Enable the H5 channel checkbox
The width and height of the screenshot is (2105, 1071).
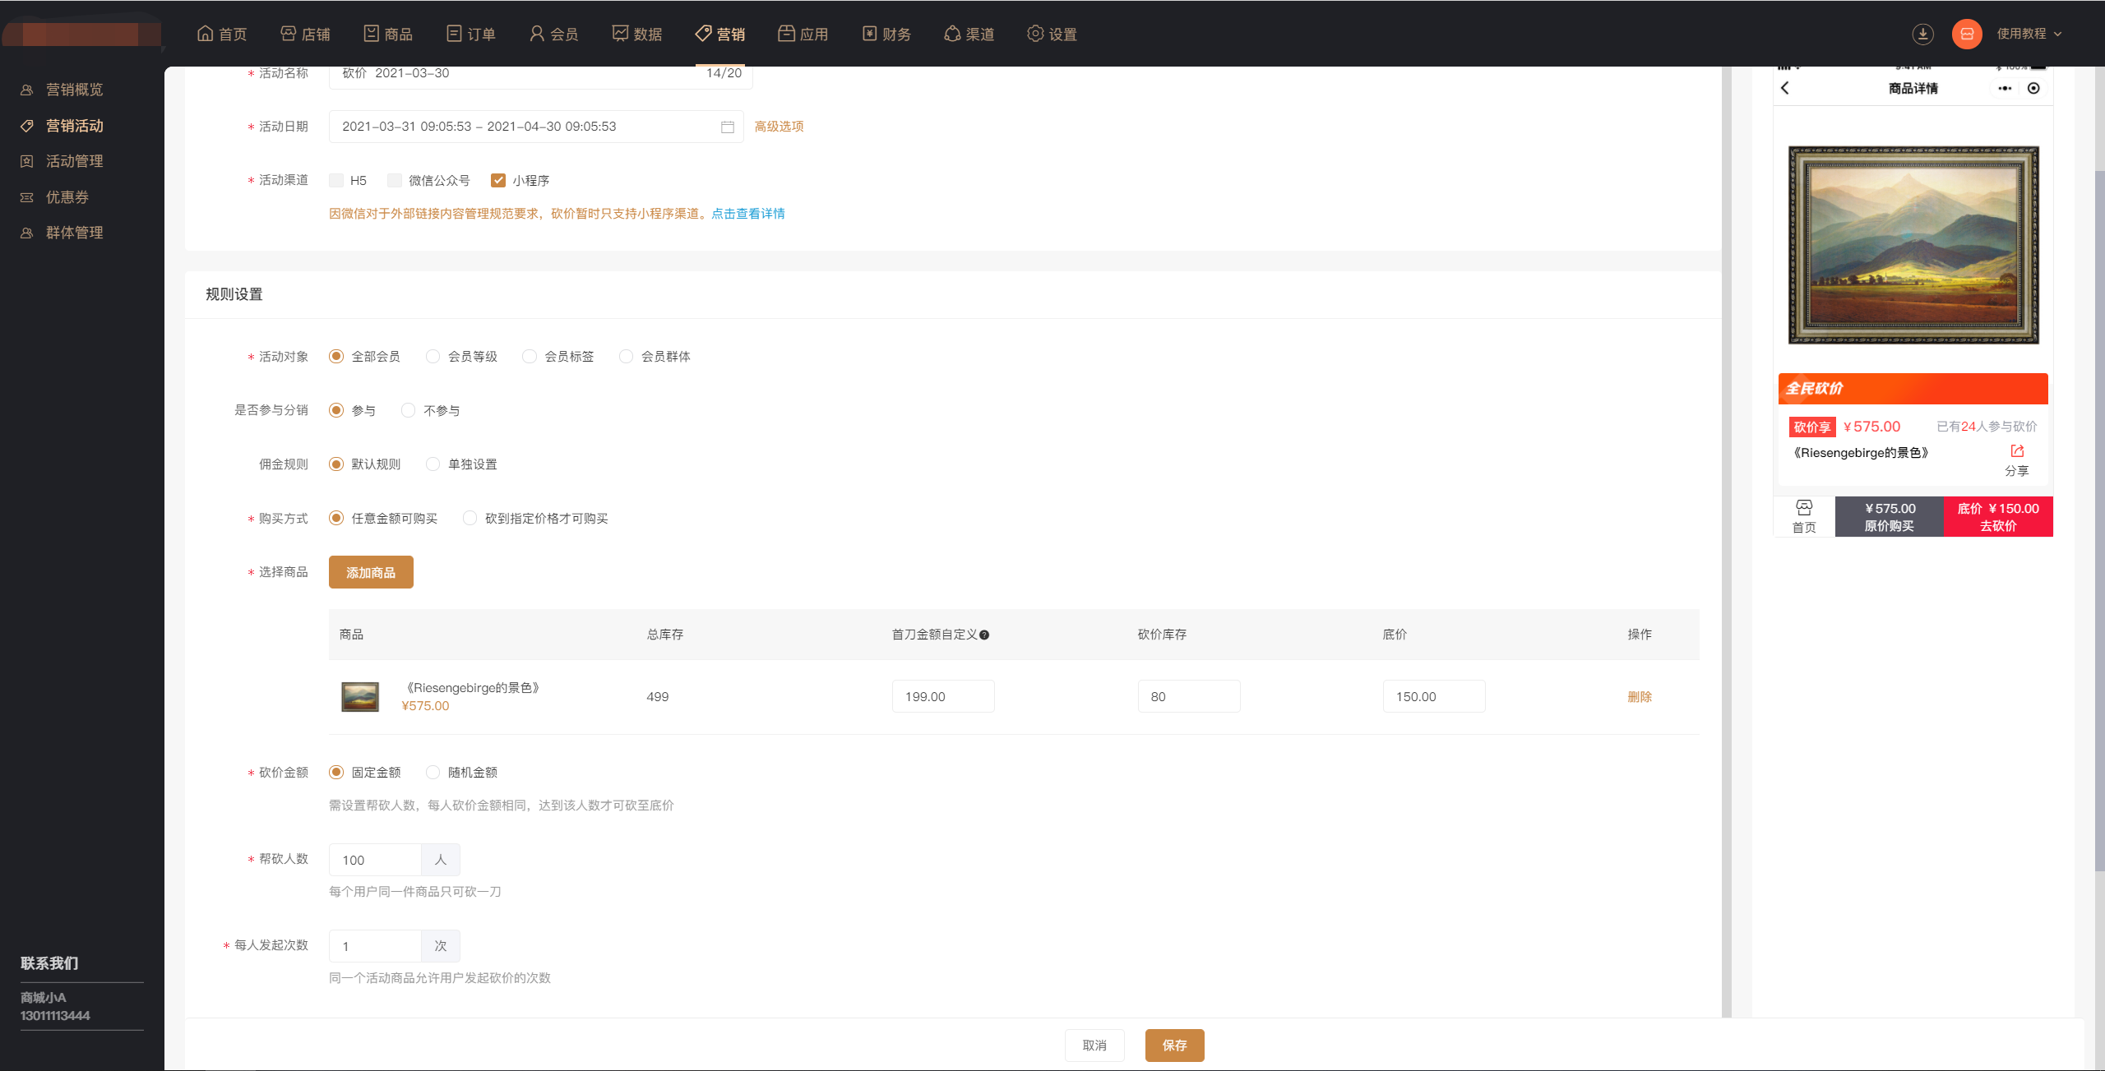coord(336,181)
